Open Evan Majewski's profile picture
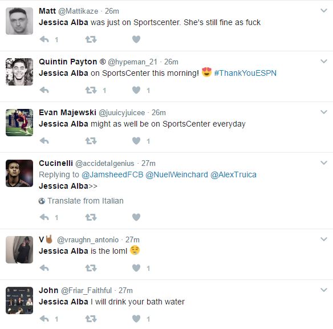This screenshot has width=333, height=329. 19,123
